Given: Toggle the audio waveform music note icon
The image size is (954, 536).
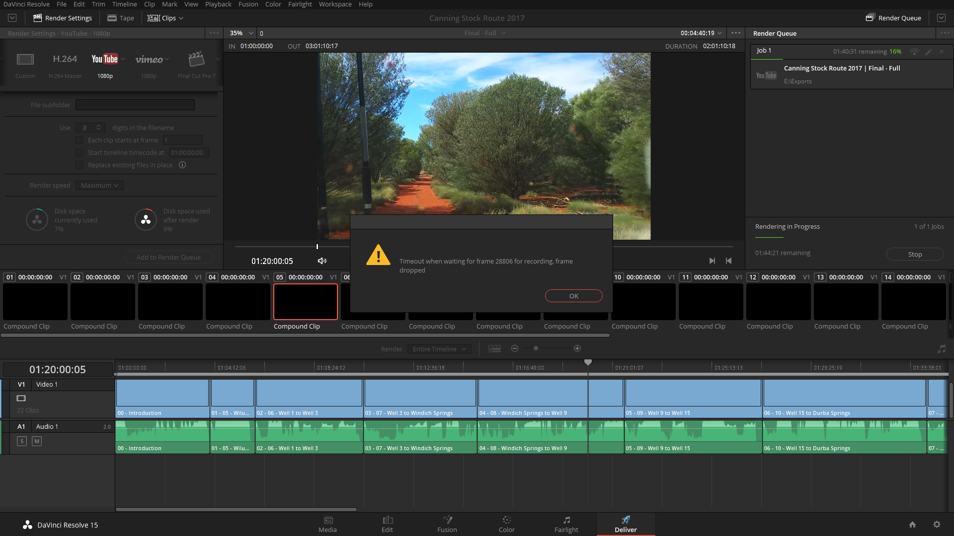Looking at the screenshot, I should (942, 349).
